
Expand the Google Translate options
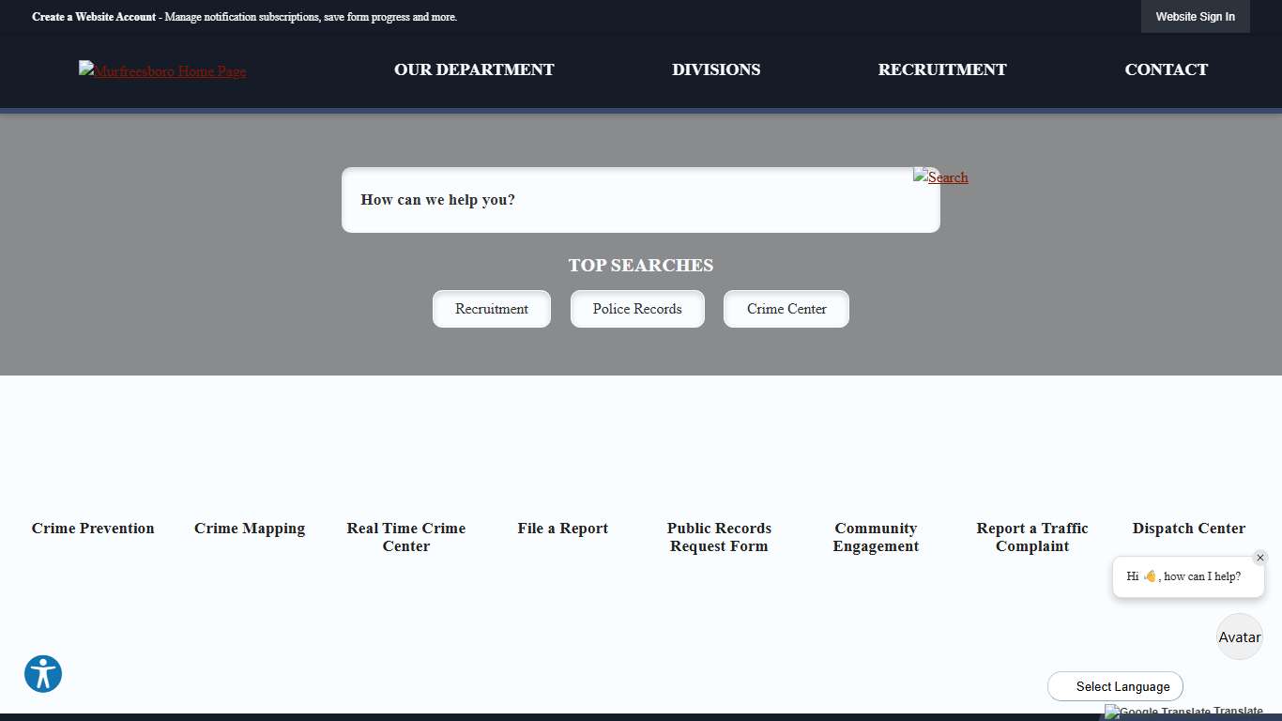[1183, 712]
